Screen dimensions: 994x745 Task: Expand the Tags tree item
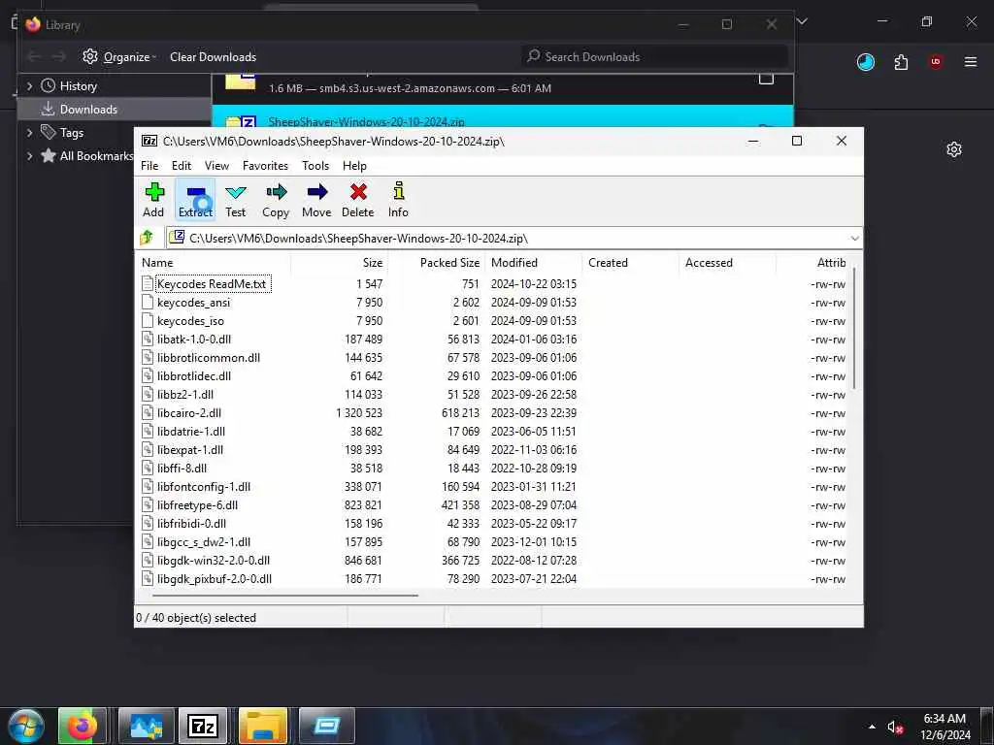tap(29, 132)
